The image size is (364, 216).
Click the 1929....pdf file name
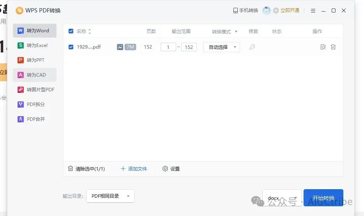coord(89,47)
